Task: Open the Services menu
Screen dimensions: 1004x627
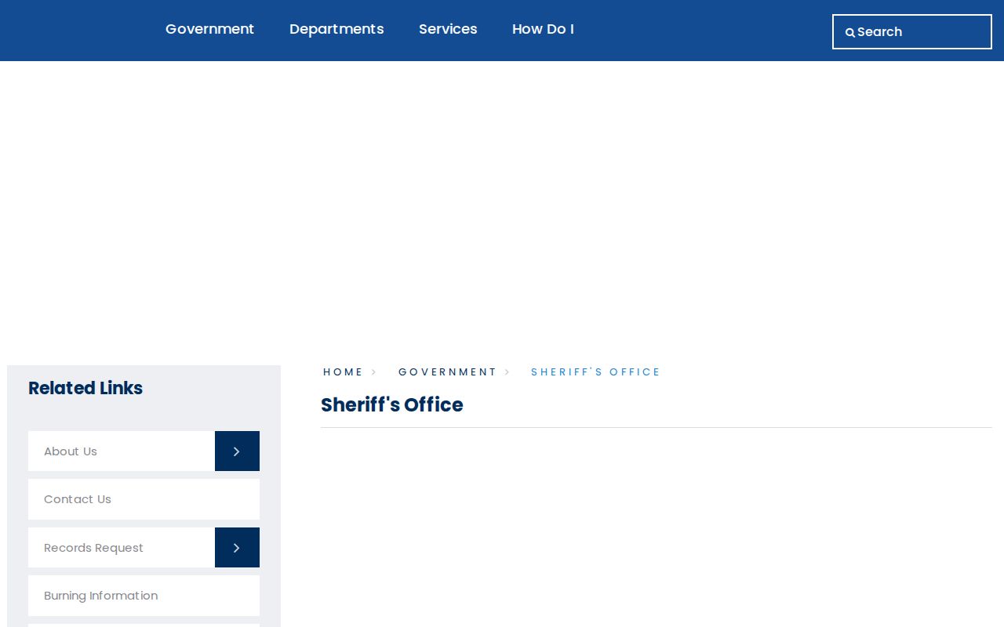Action: (x=448, y=29)
